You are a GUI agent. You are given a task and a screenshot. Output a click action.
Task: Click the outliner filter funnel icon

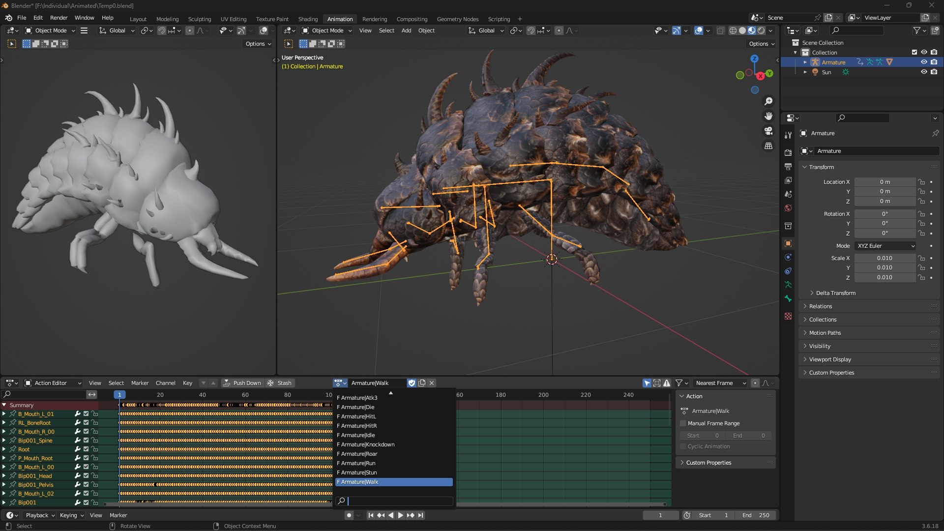click(917, 30)
